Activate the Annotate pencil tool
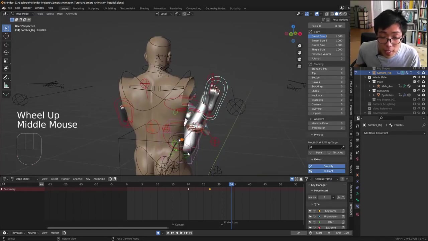This screenshot has width=428, height=241. pos(6,77)
